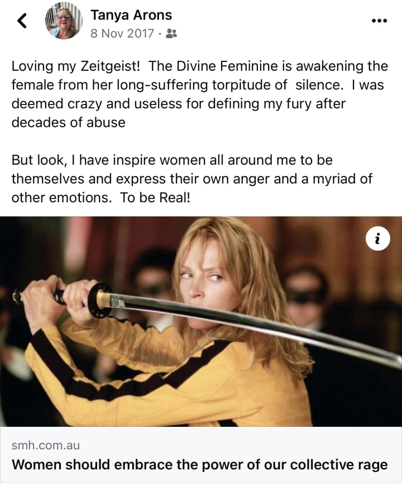
Task: Tap the "decades of abuse" text line
Action: tap(69, 122)
